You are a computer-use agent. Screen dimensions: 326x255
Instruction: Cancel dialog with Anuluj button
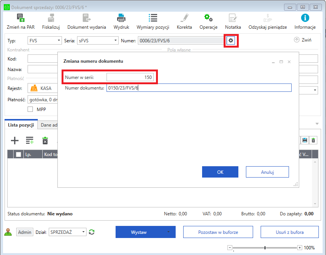(267, 172)
